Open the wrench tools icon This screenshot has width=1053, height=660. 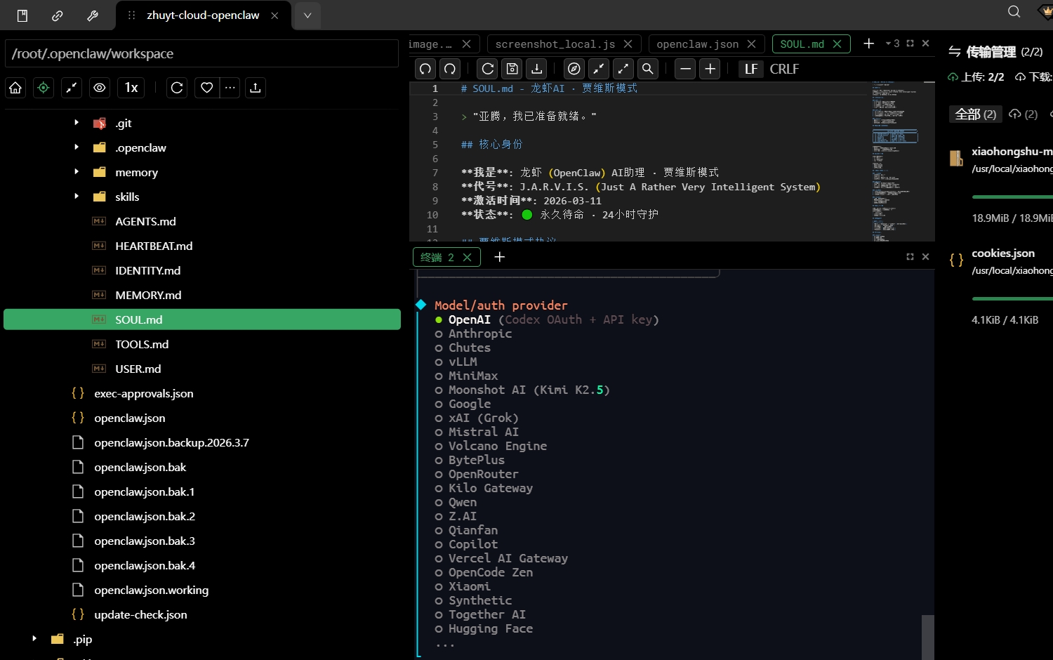tap(93, 15)
